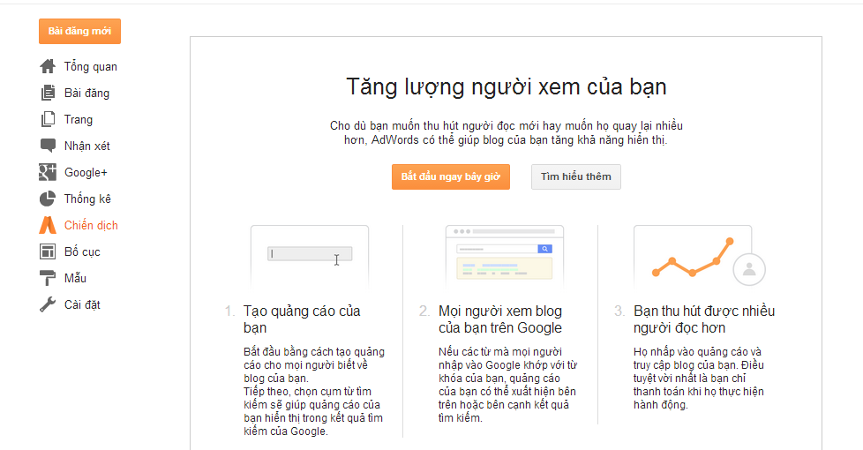Click the pie chart icon beside Thống kê

click(x=48, y=199)
